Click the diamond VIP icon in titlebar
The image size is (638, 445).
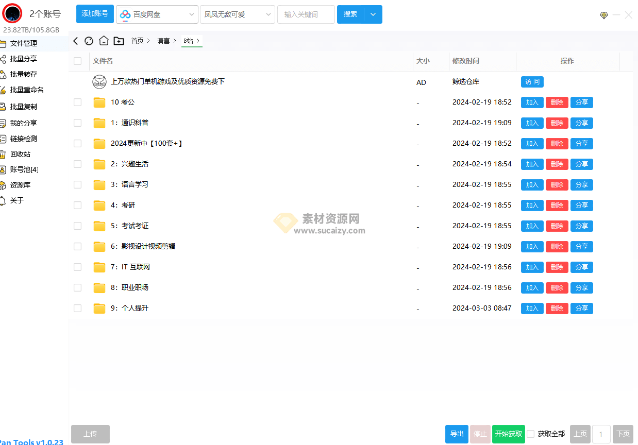(x=603, y=15)
